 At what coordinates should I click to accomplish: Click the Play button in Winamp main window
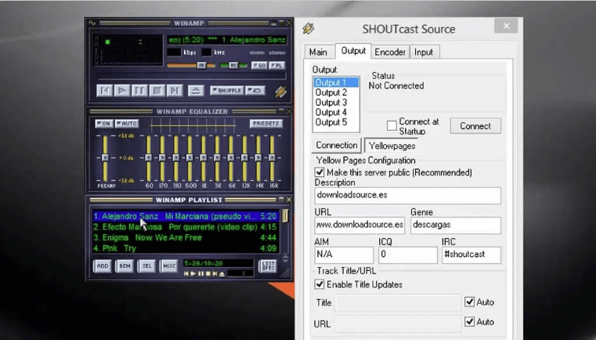coord(122,91)
